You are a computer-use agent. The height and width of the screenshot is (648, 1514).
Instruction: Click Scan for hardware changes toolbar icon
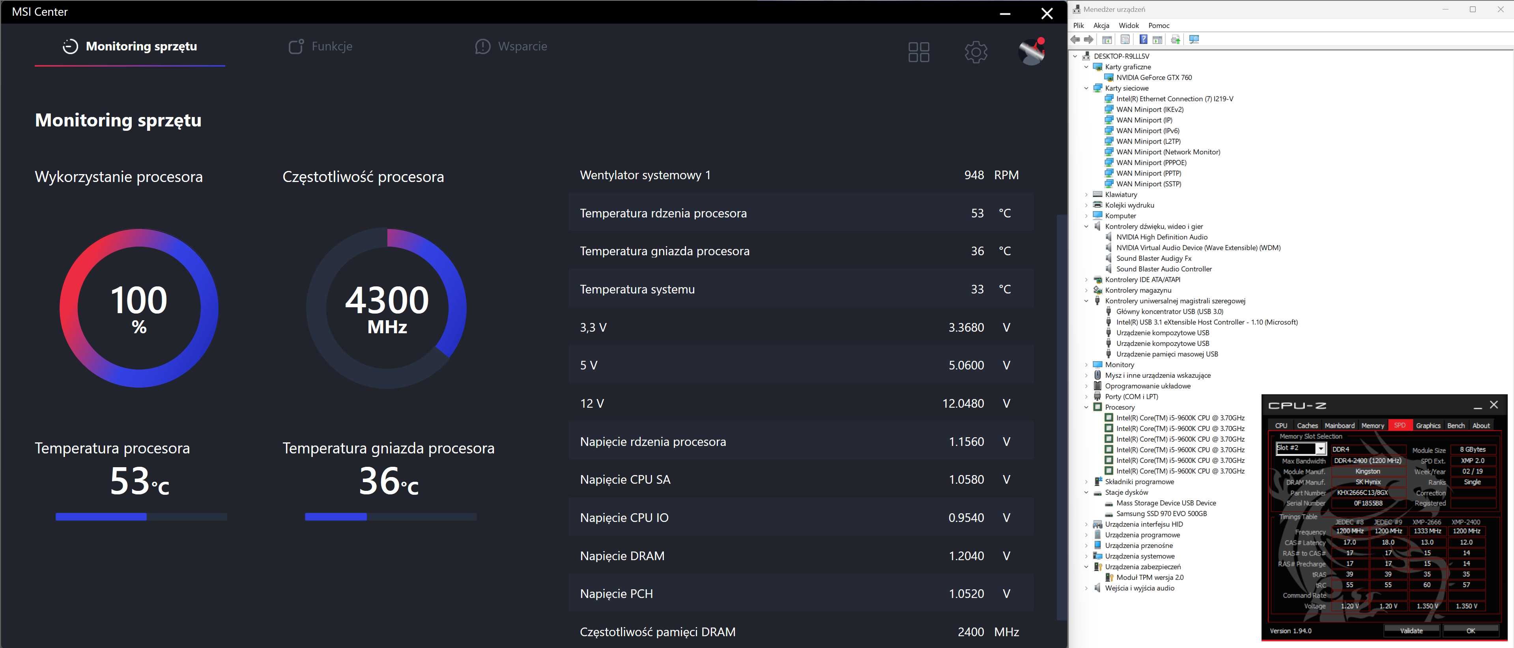[x=1194, y=39]
